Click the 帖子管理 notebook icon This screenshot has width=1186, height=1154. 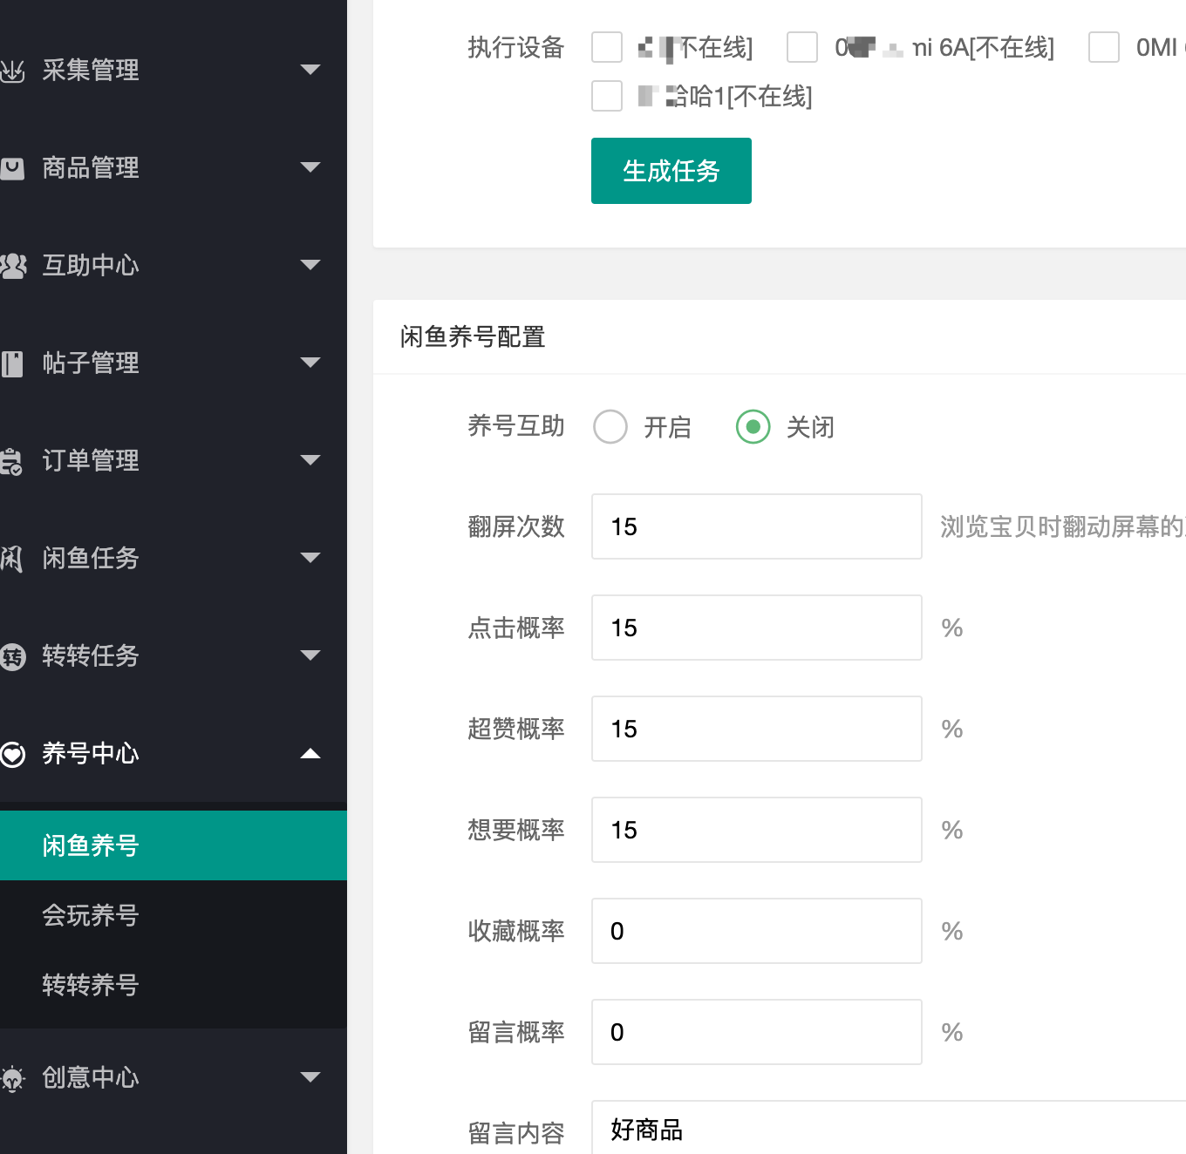tap(12, 363)
